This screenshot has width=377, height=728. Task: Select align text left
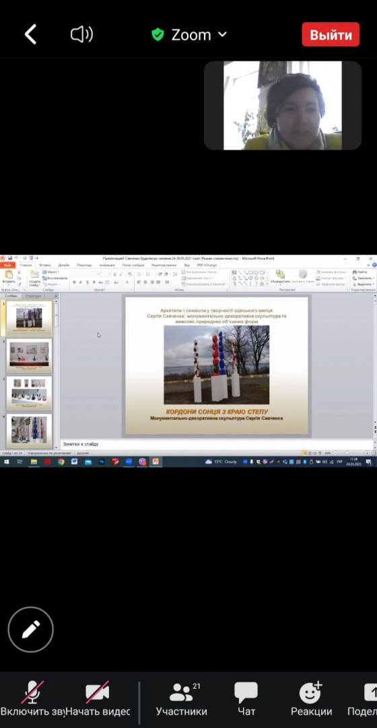[x=139, y=282]
